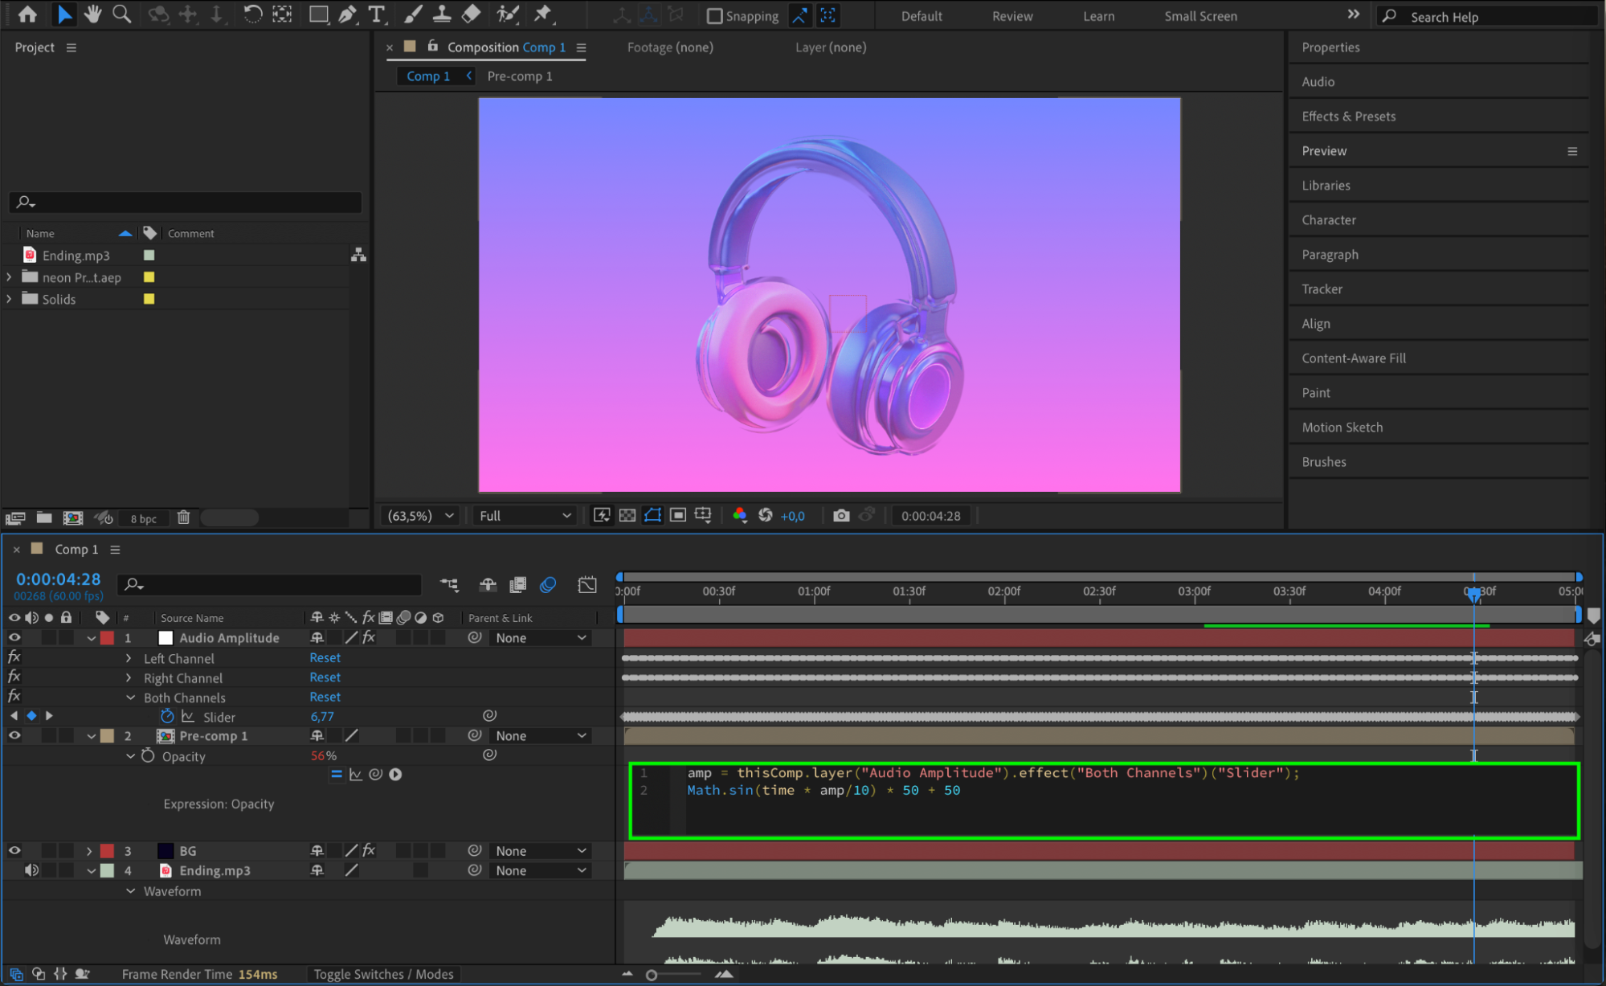Select the Puppet Pin tool
1606x986 pixels.
543,14
